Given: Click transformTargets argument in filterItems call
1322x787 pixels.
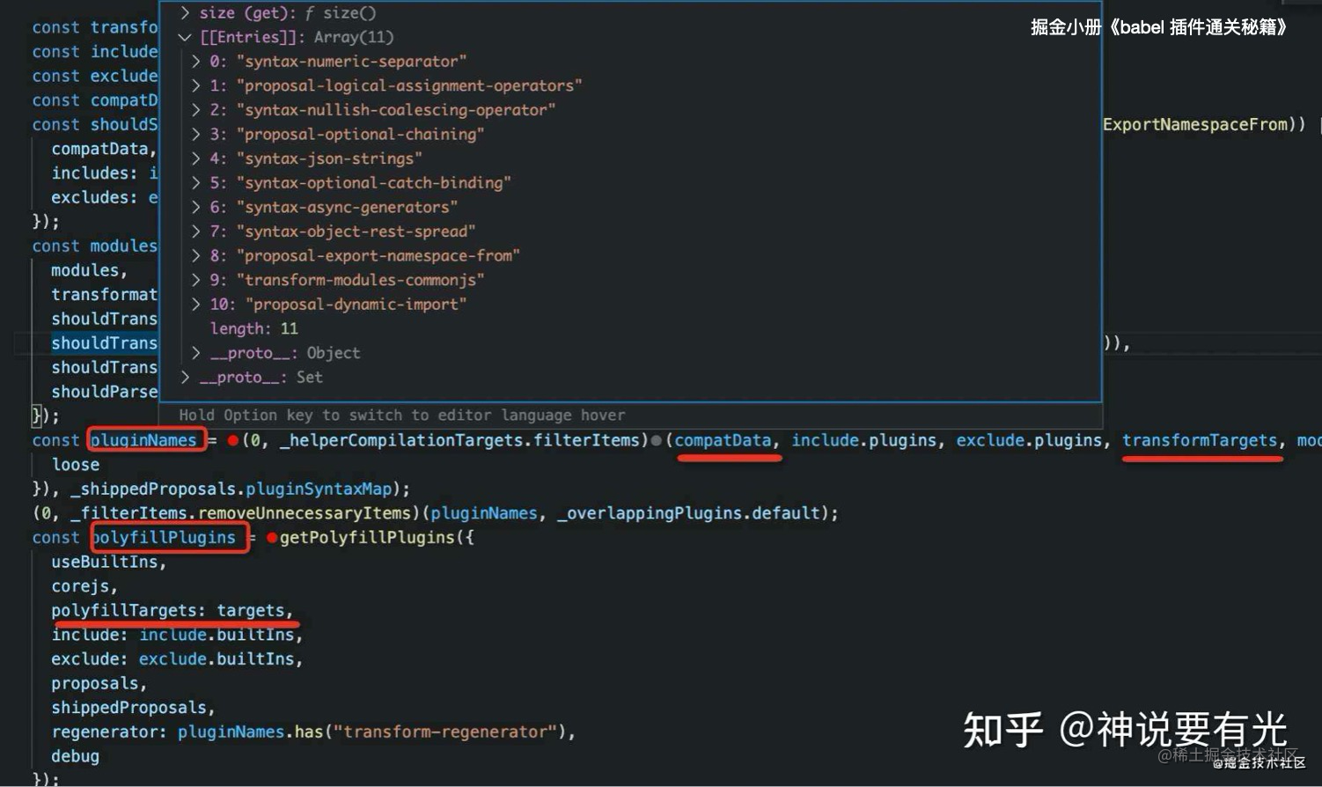Looking at the screenshot, I should tap(1200, 440).
